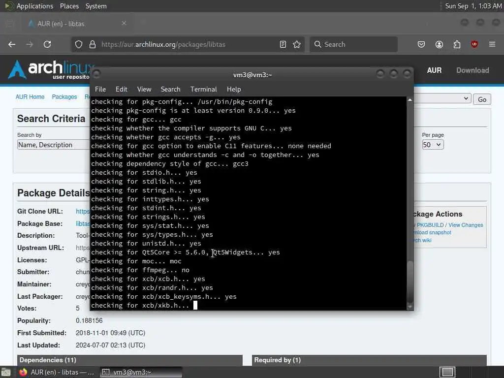Image resolution: width=504 pixels, height=378 pixels.
Task: Click the workspace switcher in bottom panel
Action: tap(447, 372)
